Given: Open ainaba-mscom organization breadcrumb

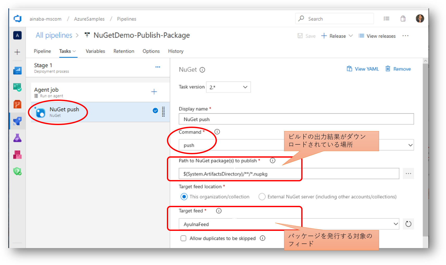Looking at the screenshot, I should pyautogui.click(x=45, y=19).
